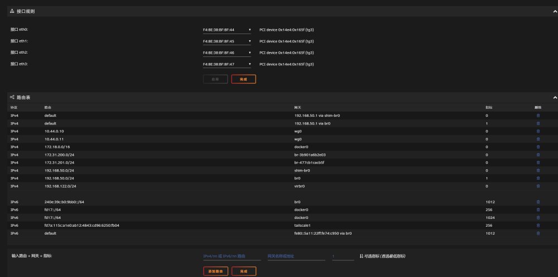This screenshot has width=558, height=277.
Task: Click the 完成 button under interface rules
Action: tap(243, 79)
